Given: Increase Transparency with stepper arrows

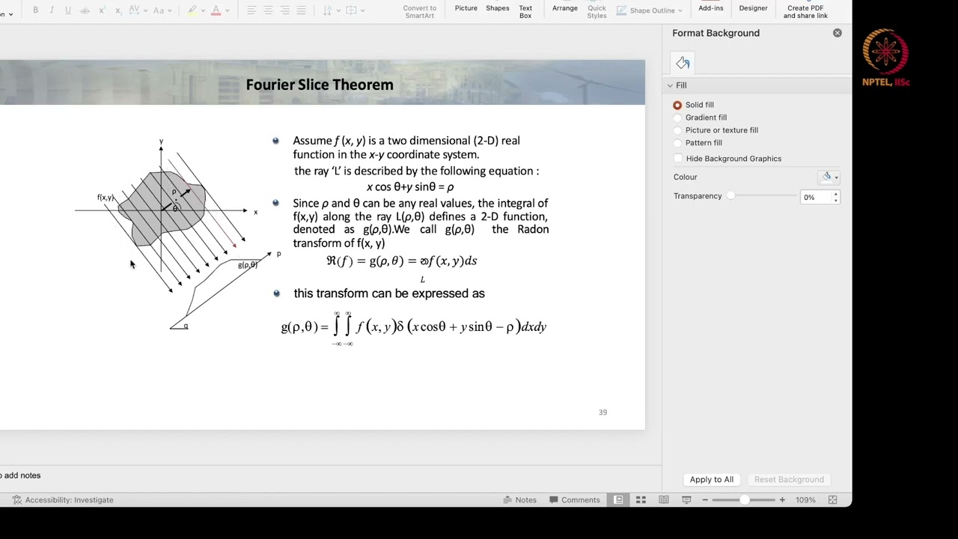Looking at the screenshot, I should [x=835, y=194].
